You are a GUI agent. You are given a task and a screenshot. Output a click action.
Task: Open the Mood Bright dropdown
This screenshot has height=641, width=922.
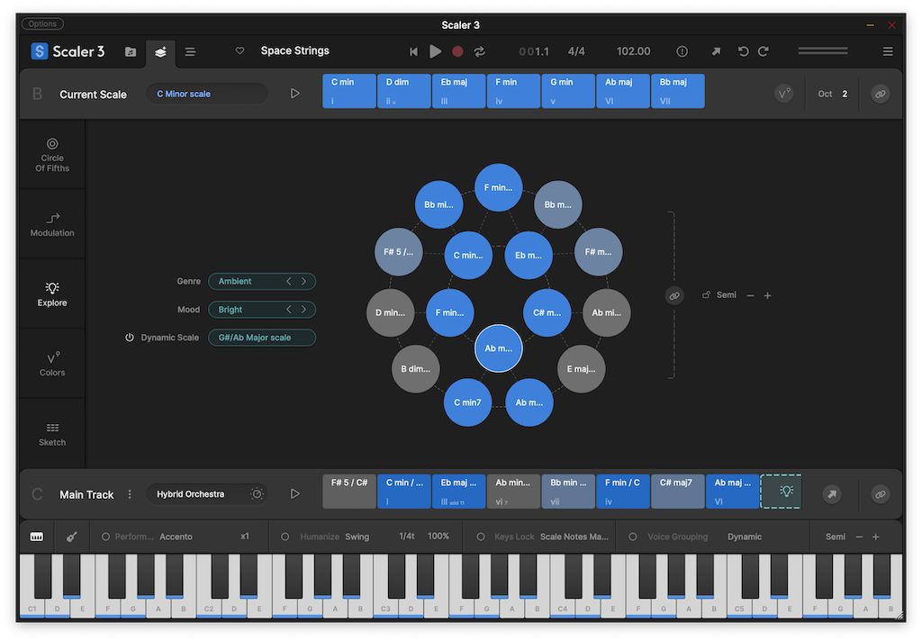[x=262, y=310]
